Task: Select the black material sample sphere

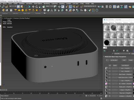Action: [x=107, y=42]
